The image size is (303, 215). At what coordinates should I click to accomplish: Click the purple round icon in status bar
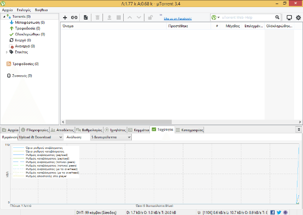pos(285,212)
